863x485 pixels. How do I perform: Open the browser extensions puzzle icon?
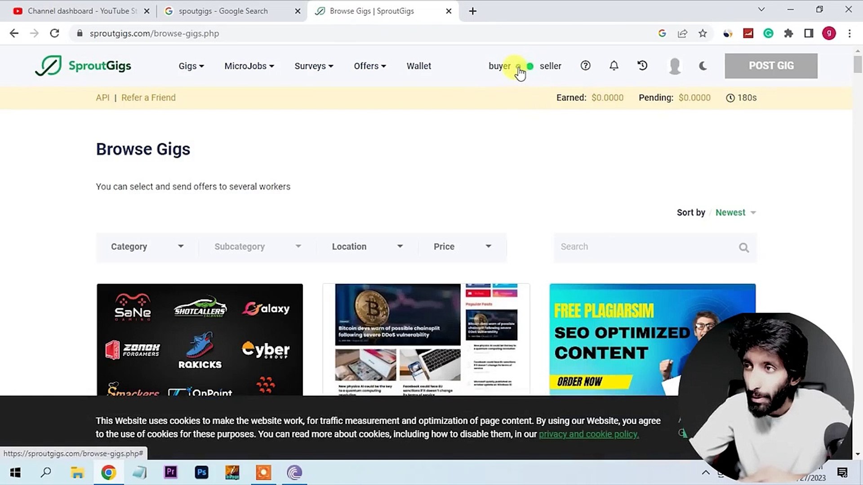(x=788, y=33)
